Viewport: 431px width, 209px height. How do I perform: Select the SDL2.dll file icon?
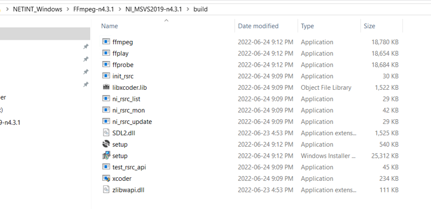pyautogui.click(x=106, y=133)
